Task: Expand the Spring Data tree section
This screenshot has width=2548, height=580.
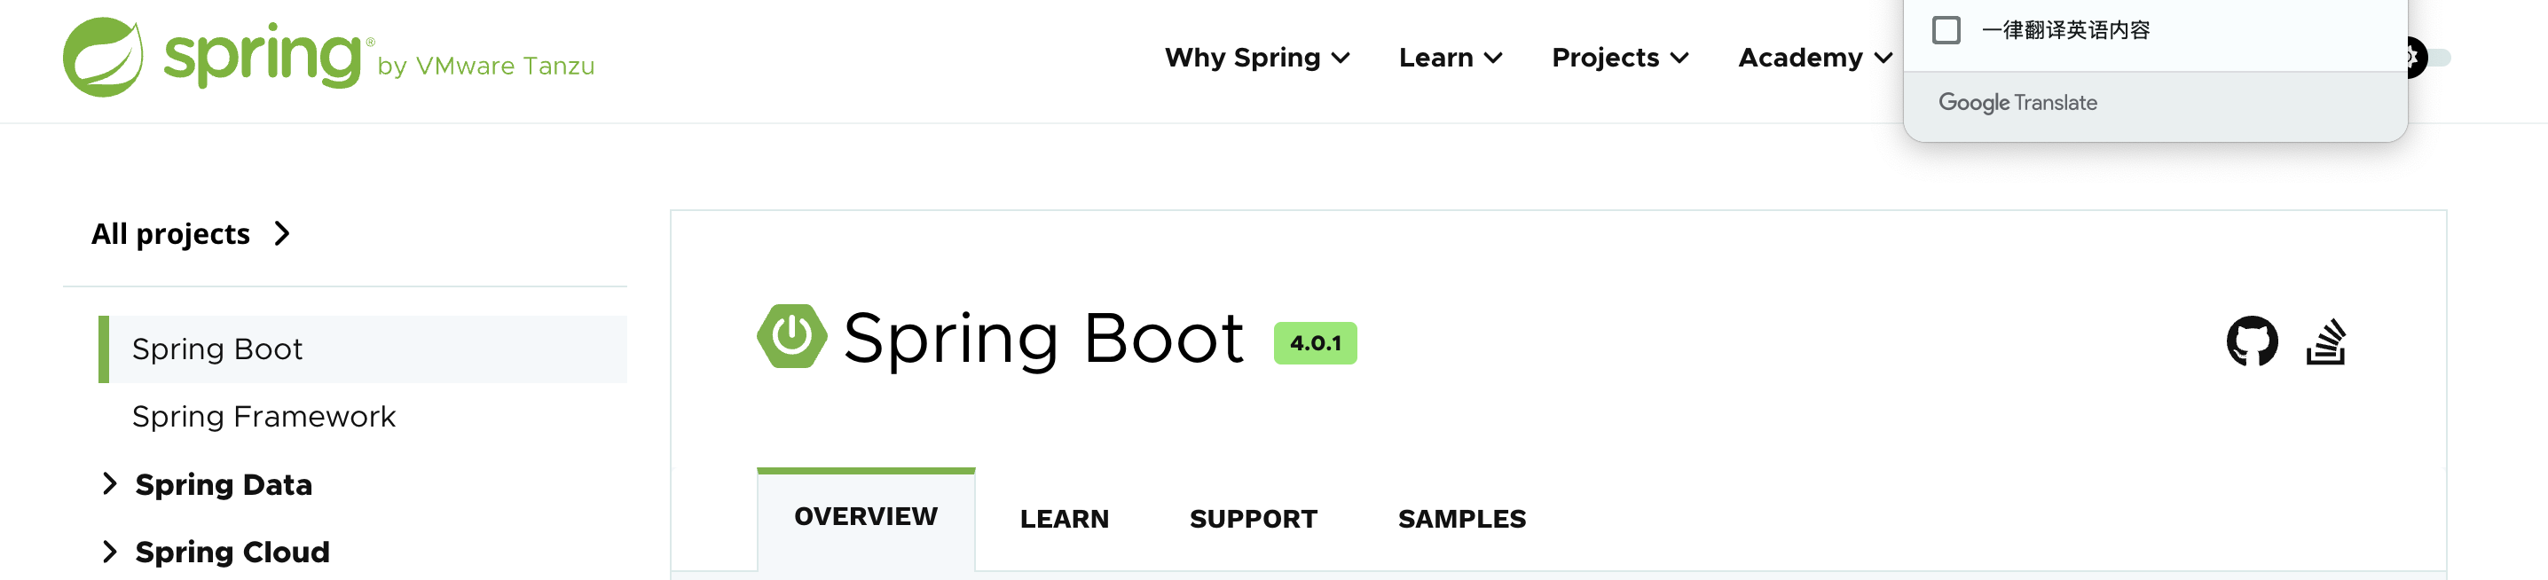Action: (x=110, y=484)
